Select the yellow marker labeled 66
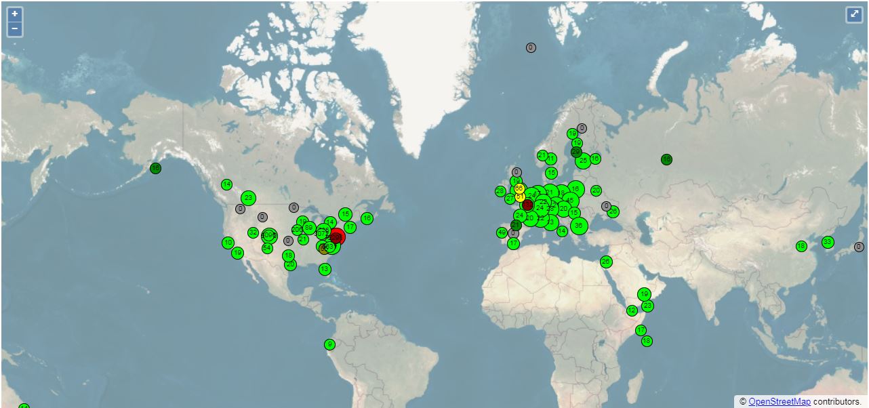869x408 pixels. (x=519, y=188)
